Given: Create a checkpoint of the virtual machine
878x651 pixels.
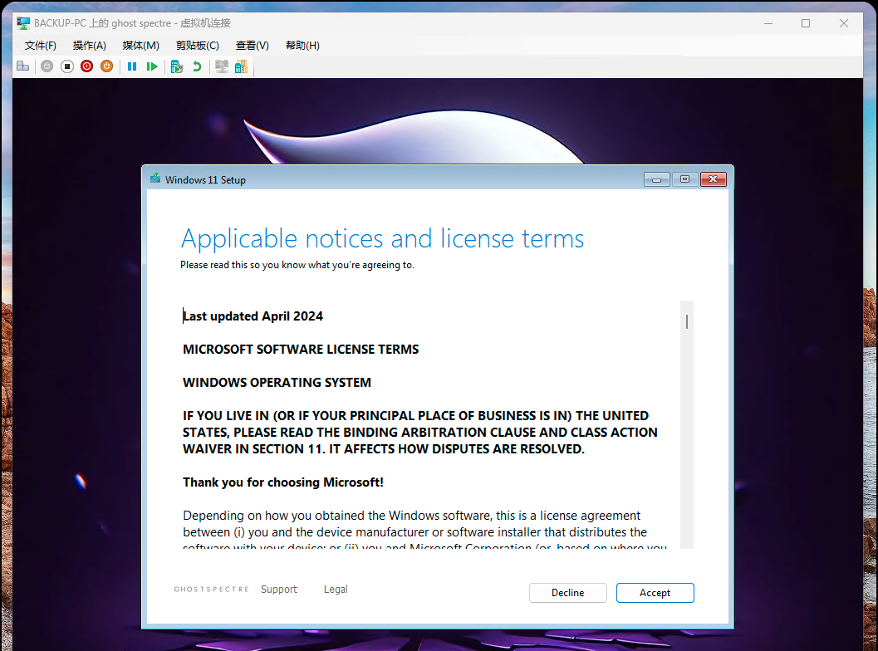Looking at the screenshot, I should (175, 66).
